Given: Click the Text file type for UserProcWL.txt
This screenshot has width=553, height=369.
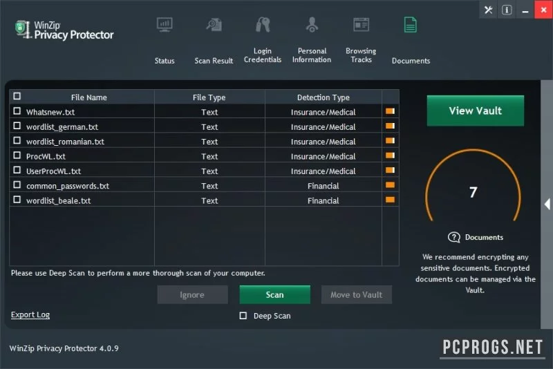Looking at the screenshot, I should point(209,171).
